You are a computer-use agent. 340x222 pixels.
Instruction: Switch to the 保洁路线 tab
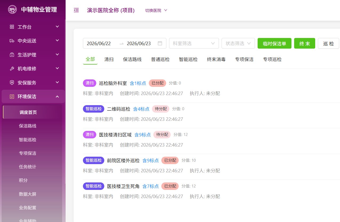coord(132,59)
